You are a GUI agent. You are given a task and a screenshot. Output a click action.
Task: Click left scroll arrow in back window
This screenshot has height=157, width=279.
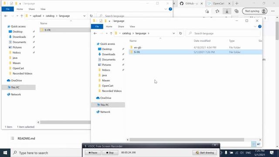point(38,122)
